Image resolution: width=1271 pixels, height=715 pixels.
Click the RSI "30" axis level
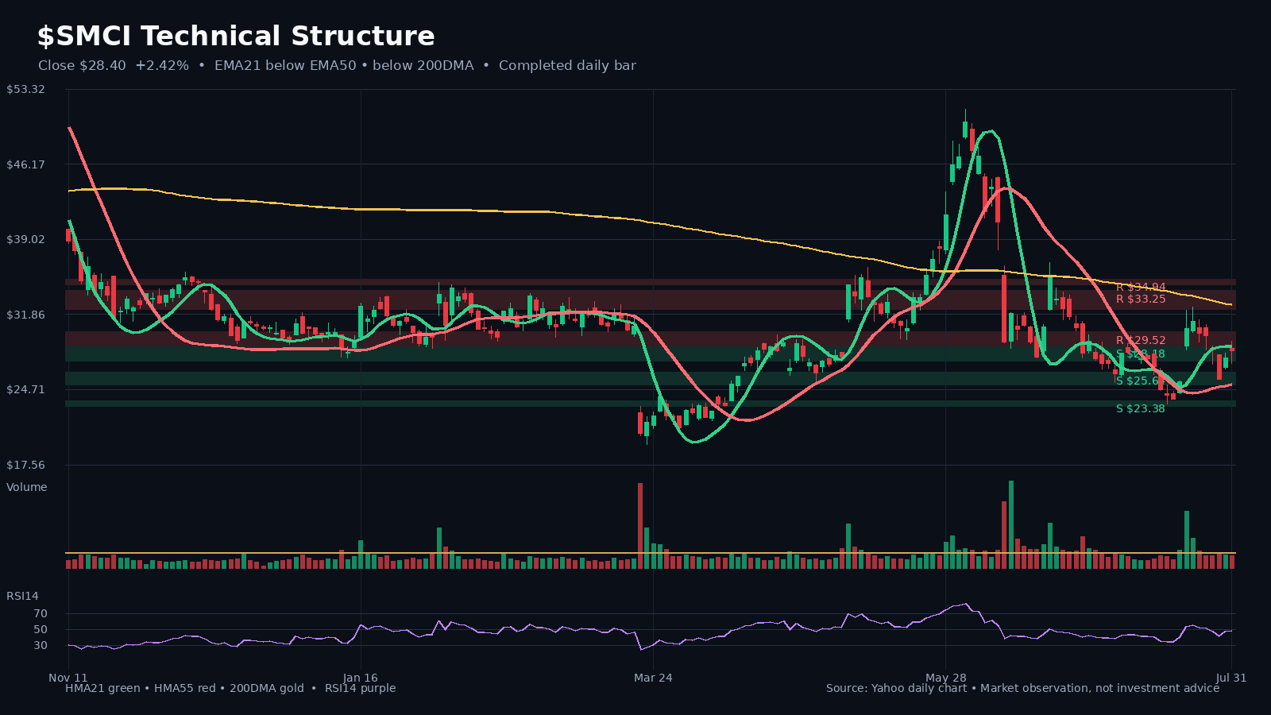click(x=41, y=645)
